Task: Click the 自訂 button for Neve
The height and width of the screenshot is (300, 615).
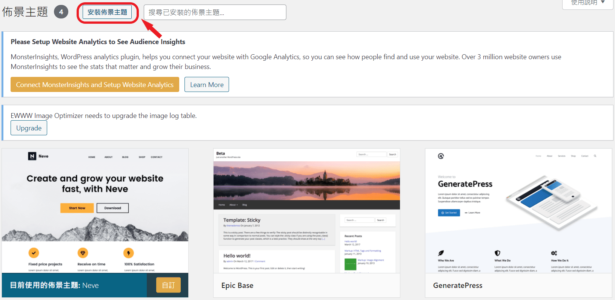Action: click(x=168, y=285)
